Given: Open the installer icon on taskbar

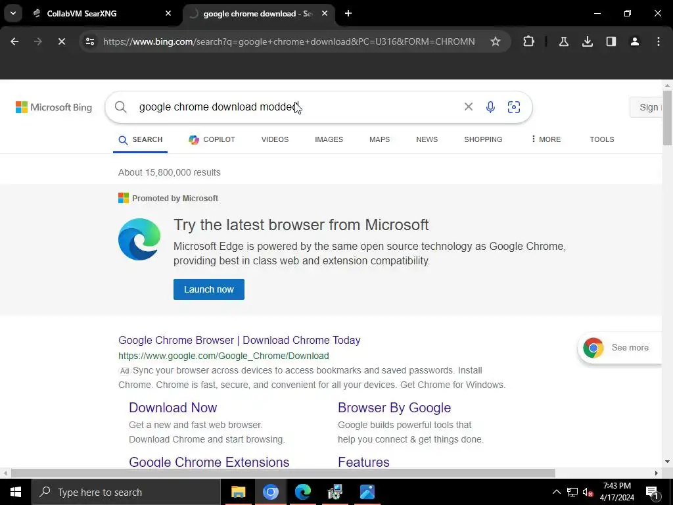Looking at the screenshot, I should pos(335,492).
